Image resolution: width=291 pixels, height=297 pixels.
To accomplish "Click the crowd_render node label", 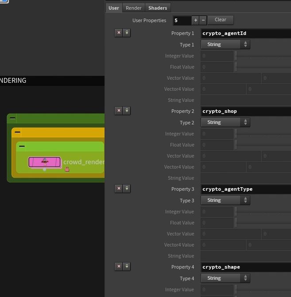I will (84, 162).
